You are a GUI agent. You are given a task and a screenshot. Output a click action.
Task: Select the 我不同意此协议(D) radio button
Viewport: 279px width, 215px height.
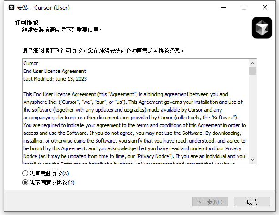25,183
